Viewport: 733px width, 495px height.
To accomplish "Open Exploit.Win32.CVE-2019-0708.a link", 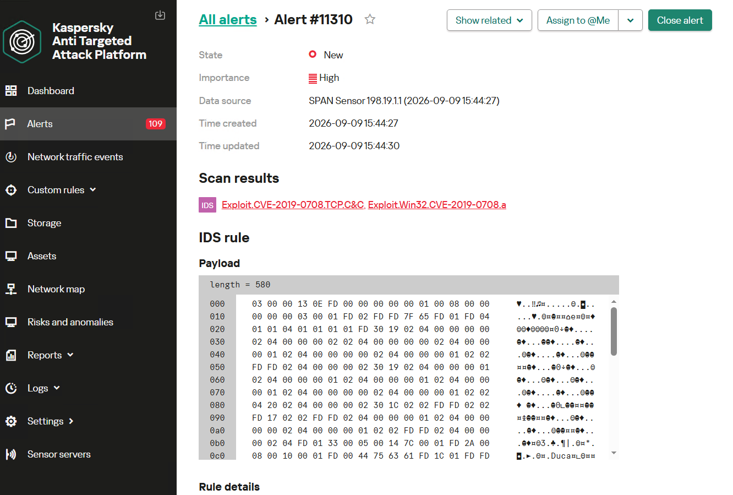I will [x=437, y=205].
